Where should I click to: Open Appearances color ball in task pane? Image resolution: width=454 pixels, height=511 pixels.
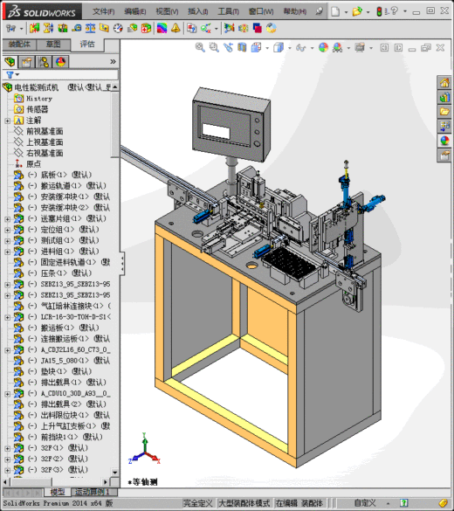(444, 141)
